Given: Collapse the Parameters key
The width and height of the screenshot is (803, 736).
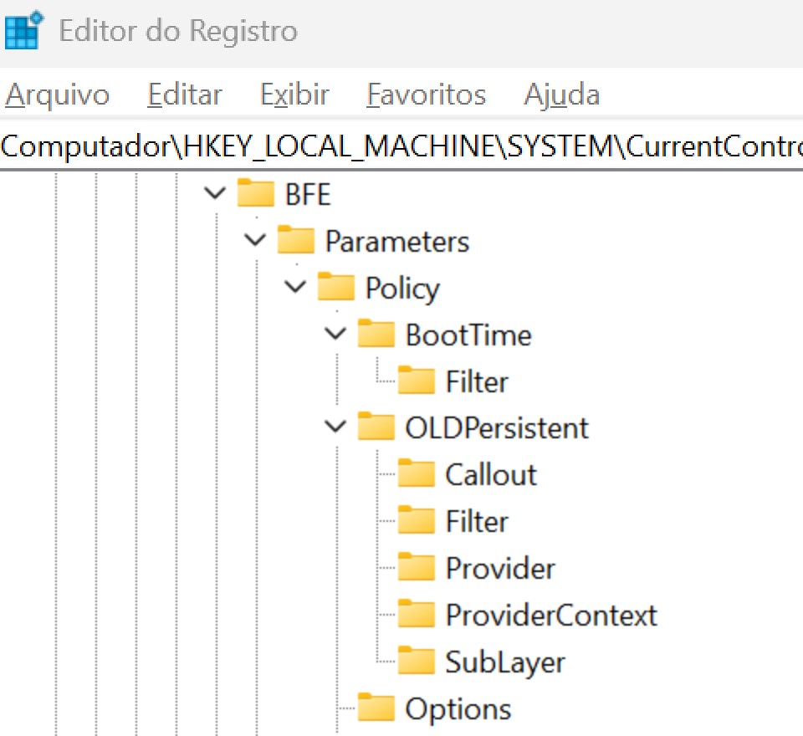Looking at the screenshot, I should pyautogui.click(x=254, y=240).
